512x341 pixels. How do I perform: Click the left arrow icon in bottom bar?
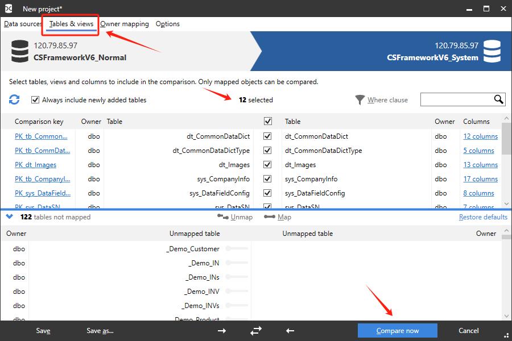290,331
